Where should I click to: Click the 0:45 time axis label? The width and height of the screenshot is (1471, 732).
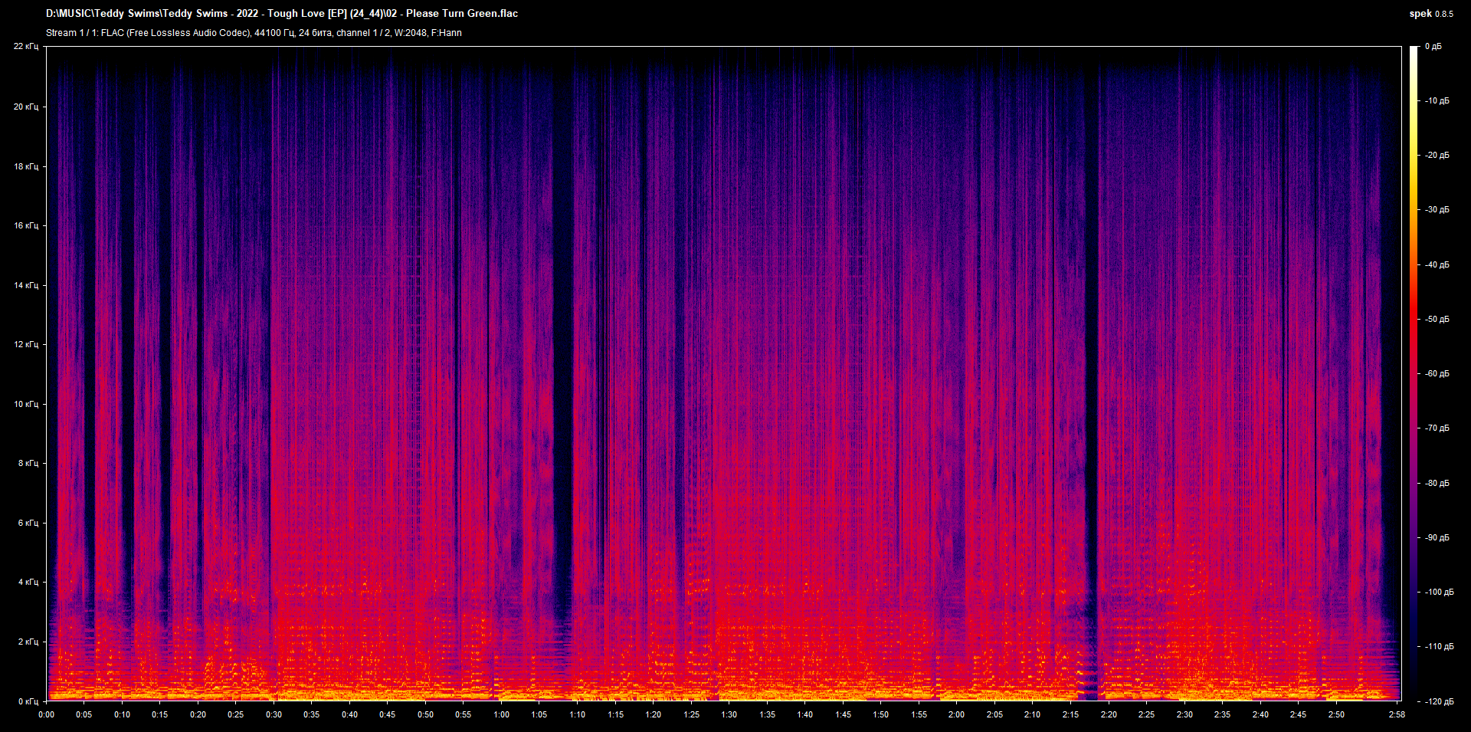(388, 714)
